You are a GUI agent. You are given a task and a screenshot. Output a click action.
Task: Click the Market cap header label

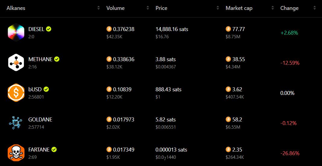[239, 8]
